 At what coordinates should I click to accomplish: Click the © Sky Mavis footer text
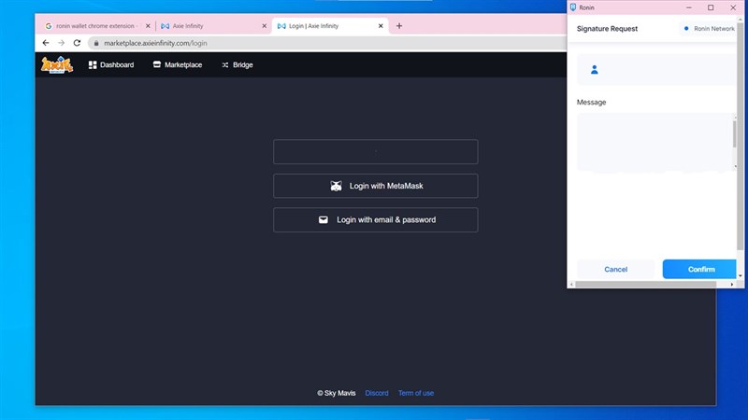click(x=337, y=393)
